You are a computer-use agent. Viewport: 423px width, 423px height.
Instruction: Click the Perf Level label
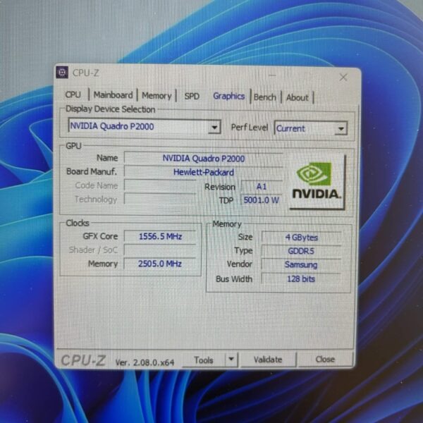click(x=250, y=128)
